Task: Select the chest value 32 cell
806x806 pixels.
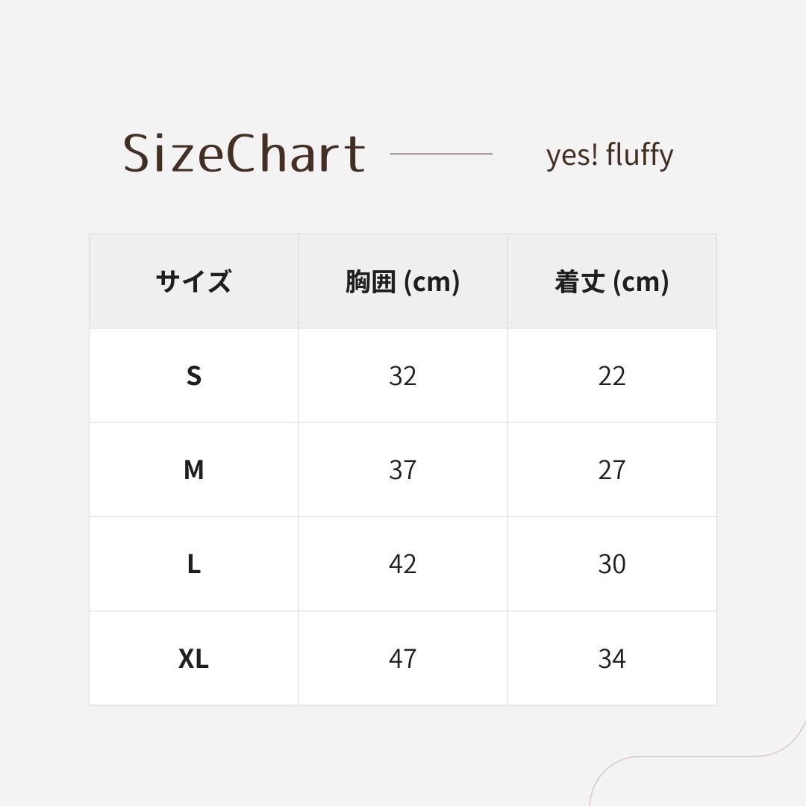Action: point(402,375)
